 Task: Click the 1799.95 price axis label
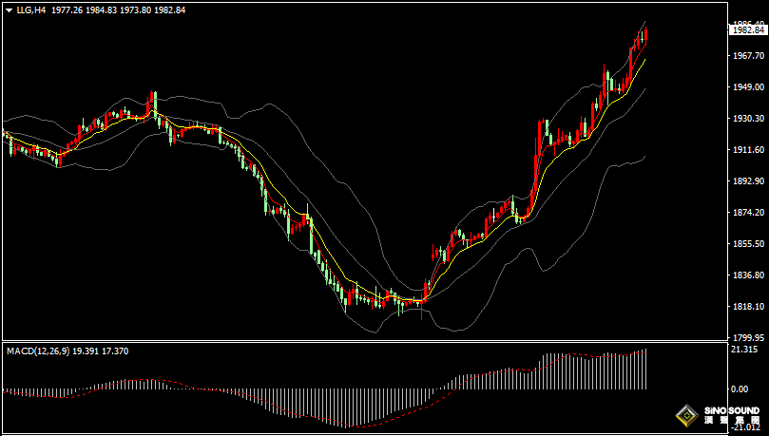tap(748, 337)
